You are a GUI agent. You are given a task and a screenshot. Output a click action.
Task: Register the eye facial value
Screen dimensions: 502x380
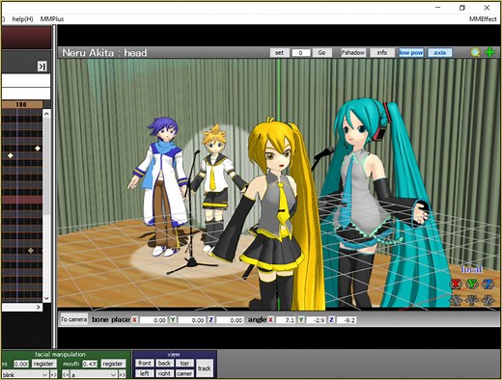pos(43,364)
